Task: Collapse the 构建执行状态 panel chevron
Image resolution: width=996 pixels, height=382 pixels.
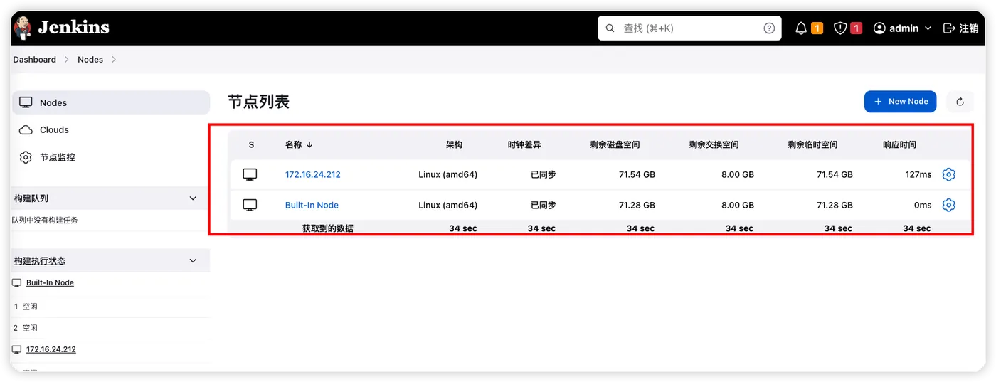Action: [193, 261]
